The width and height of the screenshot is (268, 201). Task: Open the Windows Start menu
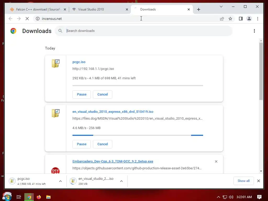click(7, 197)
